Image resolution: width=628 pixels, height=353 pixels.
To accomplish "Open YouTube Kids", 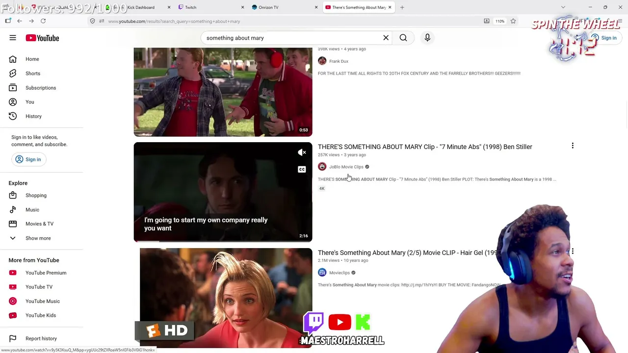I will [42, 315].
